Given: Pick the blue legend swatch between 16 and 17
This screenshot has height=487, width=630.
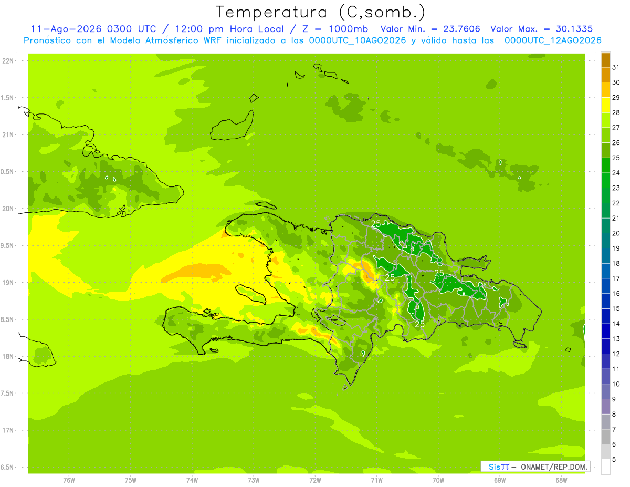Looking at the screenshot, I should tap(605, 286).
